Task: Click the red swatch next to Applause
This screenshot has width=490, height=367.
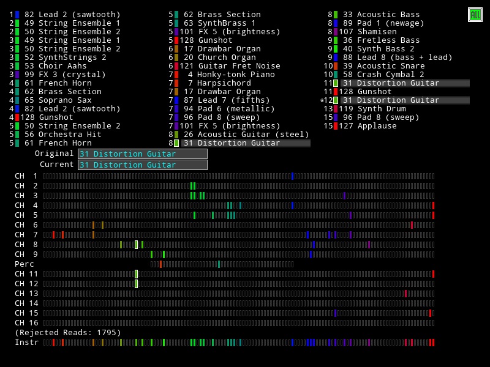Action: coord(336,126)
